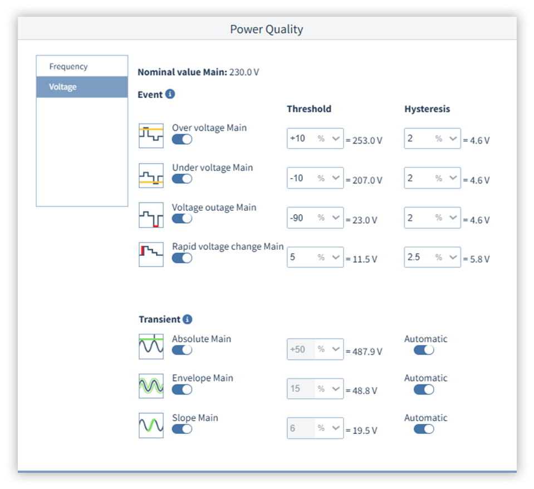Switch to the Frequency tab

click(x=68, y=67)
